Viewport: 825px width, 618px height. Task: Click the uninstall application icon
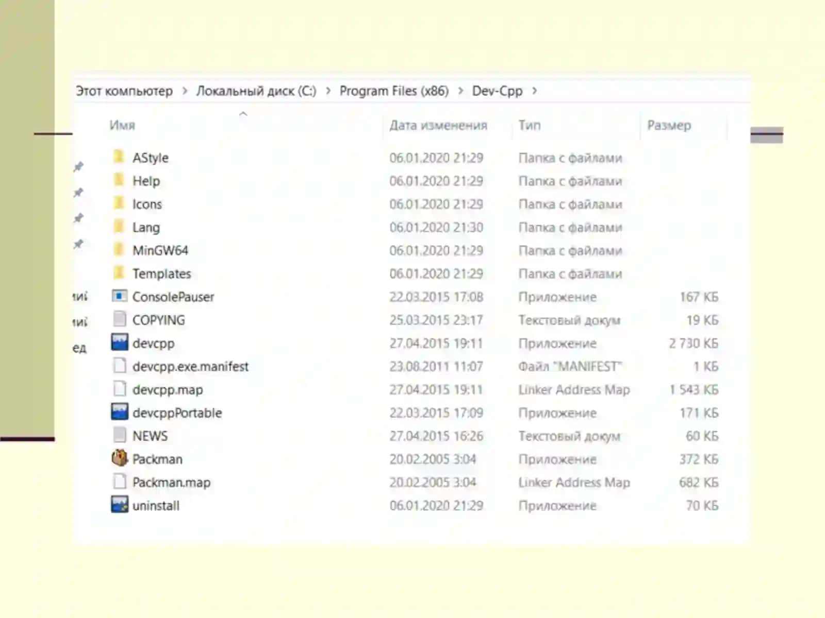coord(120,505)
